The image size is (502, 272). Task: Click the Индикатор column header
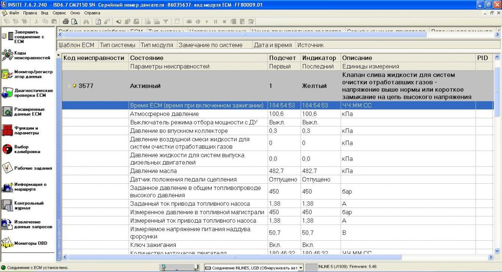319,58
